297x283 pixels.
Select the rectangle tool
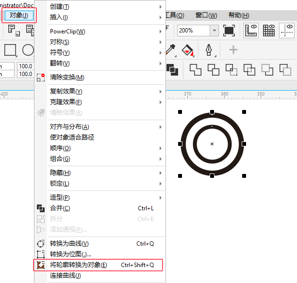(x=10, y=50)
